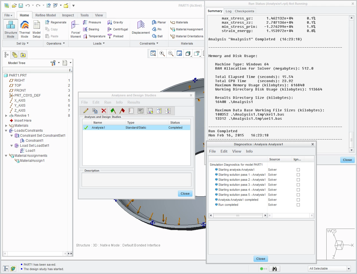Viewport: 357px width, 274px height.
Task: Click the zoom in magnifier icon
Action: pos(162,53)
